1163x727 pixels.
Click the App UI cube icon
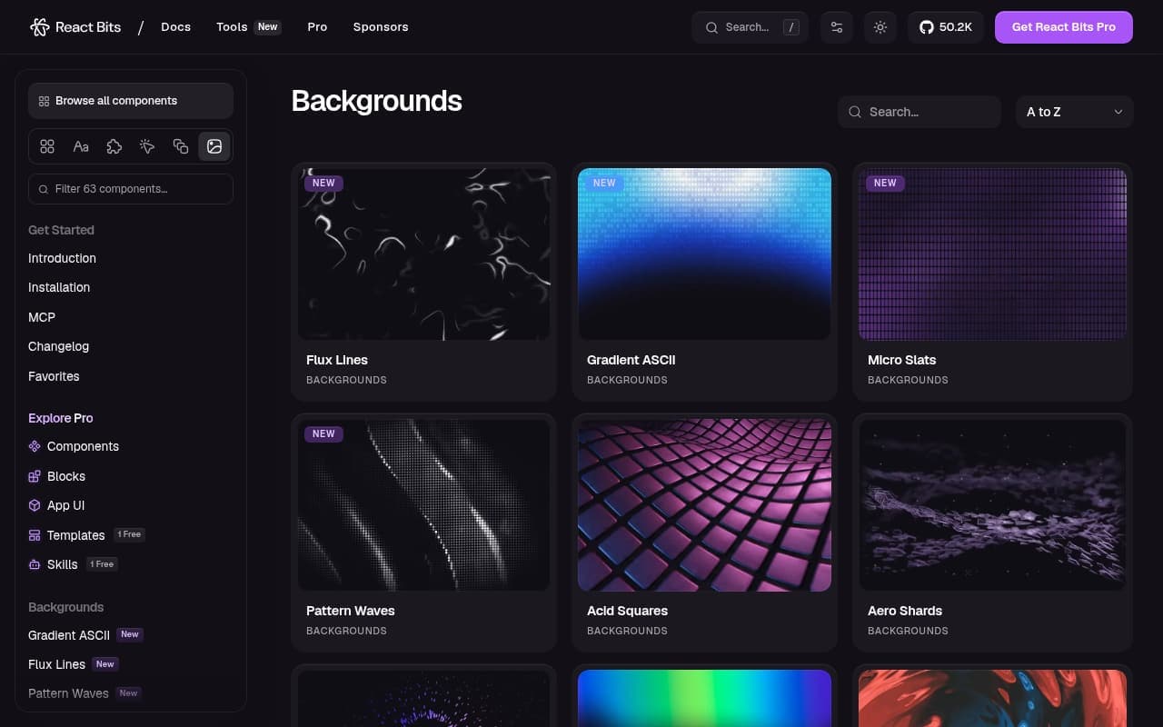coord(35,505)
